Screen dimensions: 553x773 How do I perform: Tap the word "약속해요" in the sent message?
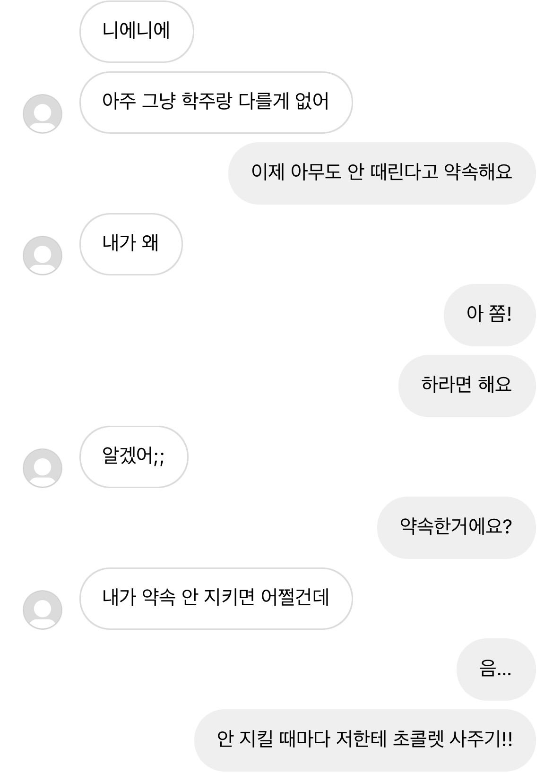(478, 172)
